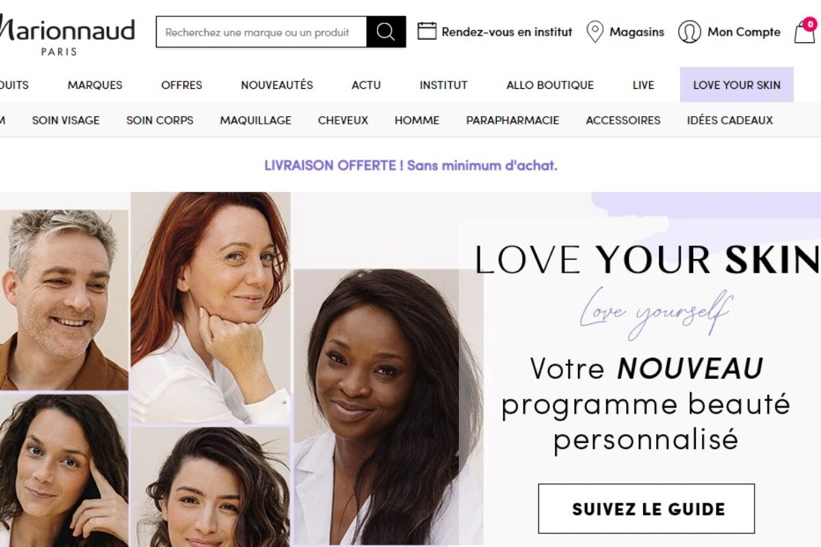Click the Rendez-vous en institut link
Screen dimensions: 821x547
click(x=507, y=31)
